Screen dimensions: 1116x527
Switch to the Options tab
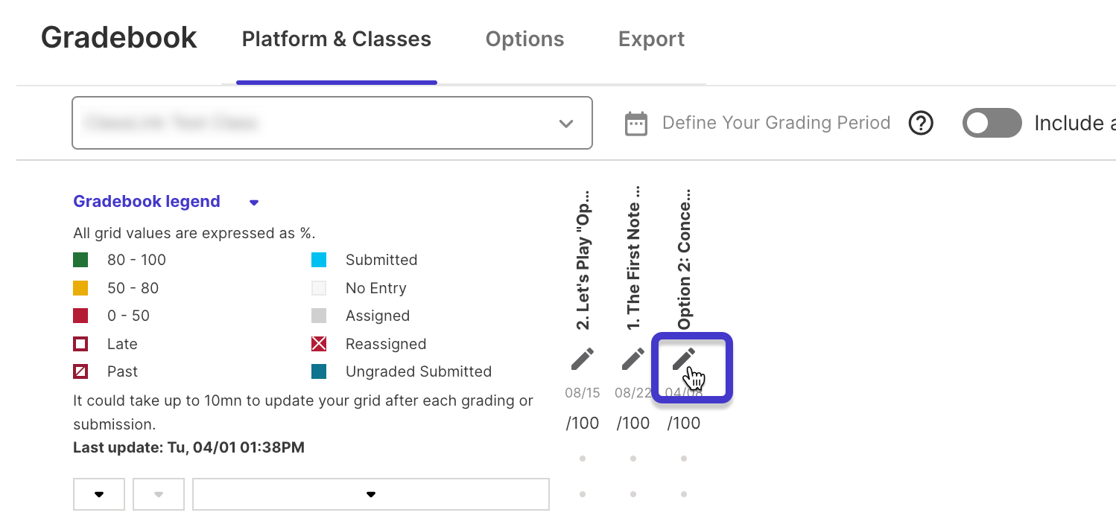coord(524,39)
